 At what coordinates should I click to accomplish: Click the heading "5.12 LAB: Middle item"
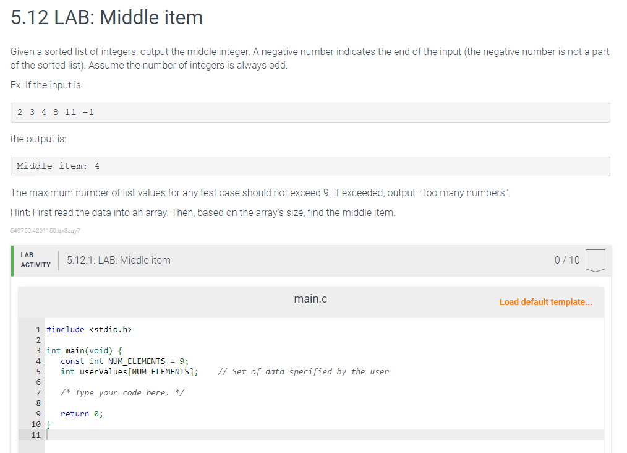(x=105, y=17)
